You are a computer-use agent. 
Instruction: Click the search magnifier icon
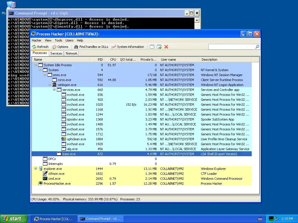[x=257, y=47]
